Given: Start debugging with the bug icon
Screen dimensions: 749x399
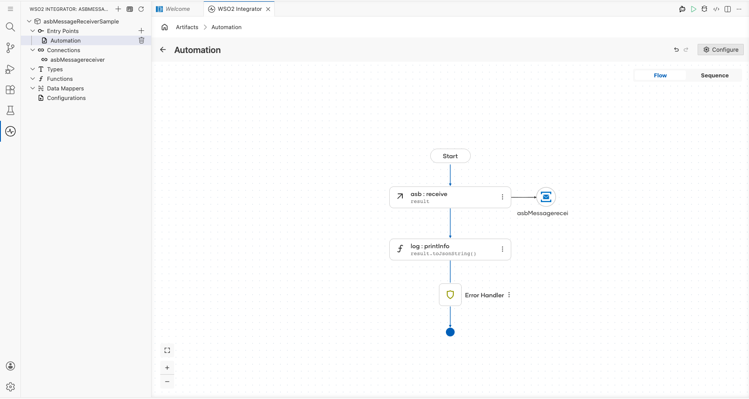Looking at the screenshot, I should [705, 9].
